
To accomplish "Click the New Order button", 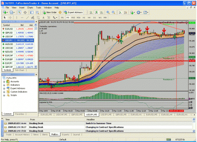I will tap(50, 12).
